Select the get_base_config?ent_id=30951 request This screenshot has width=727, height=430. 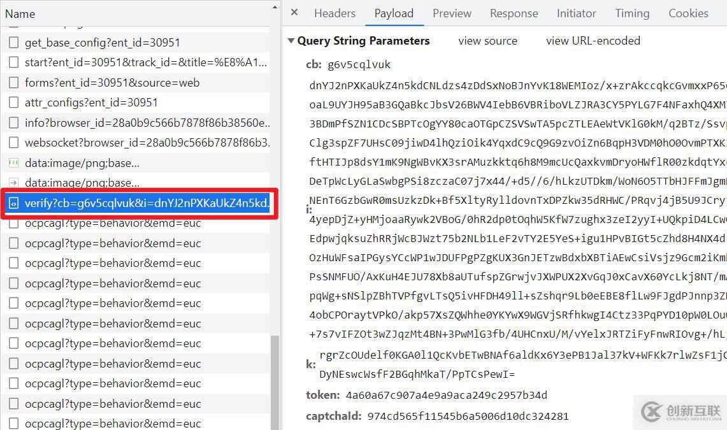coord(103,43)
